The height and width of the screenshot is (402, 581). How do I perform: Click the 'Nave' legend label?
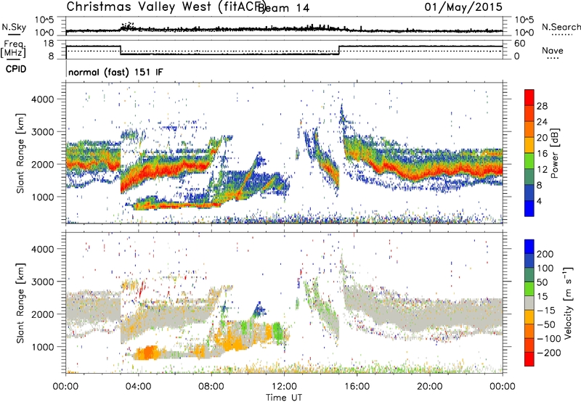pos(553,51)
